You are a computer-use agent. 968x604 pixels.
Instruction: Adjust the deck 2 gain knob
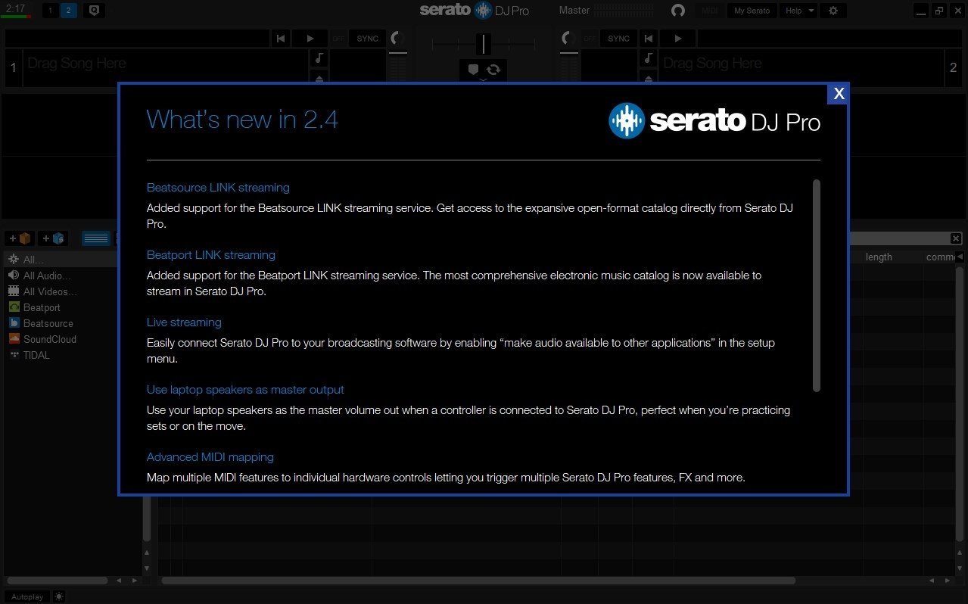click(569, 39)
